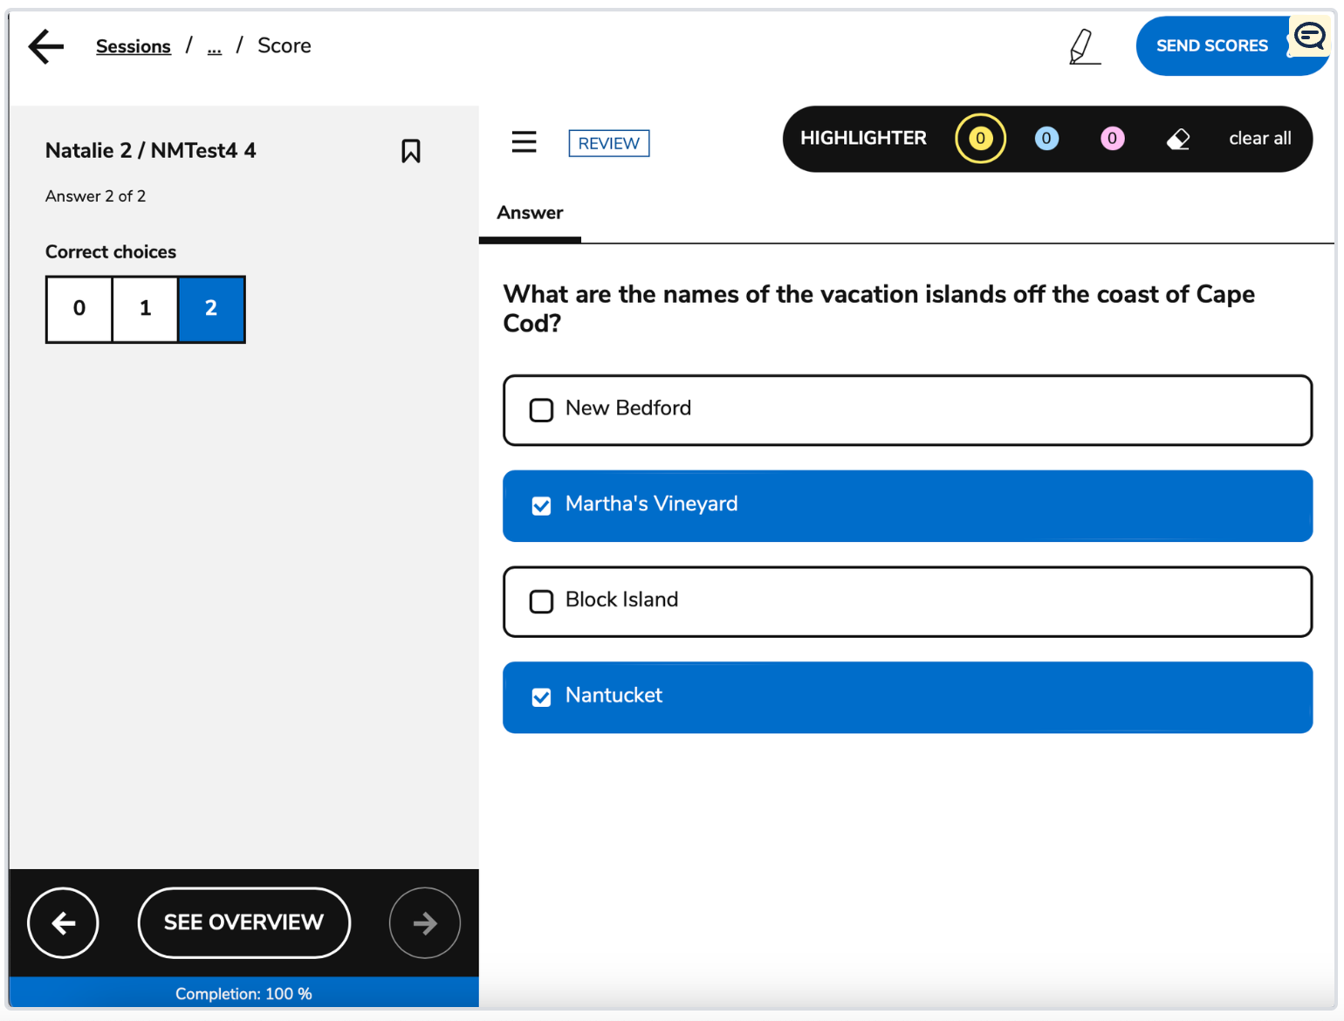Click the SEE OVERVIEW button
Viewport: 1344px width, 1021px height.
pyautogui.click(x=244, y=923)
